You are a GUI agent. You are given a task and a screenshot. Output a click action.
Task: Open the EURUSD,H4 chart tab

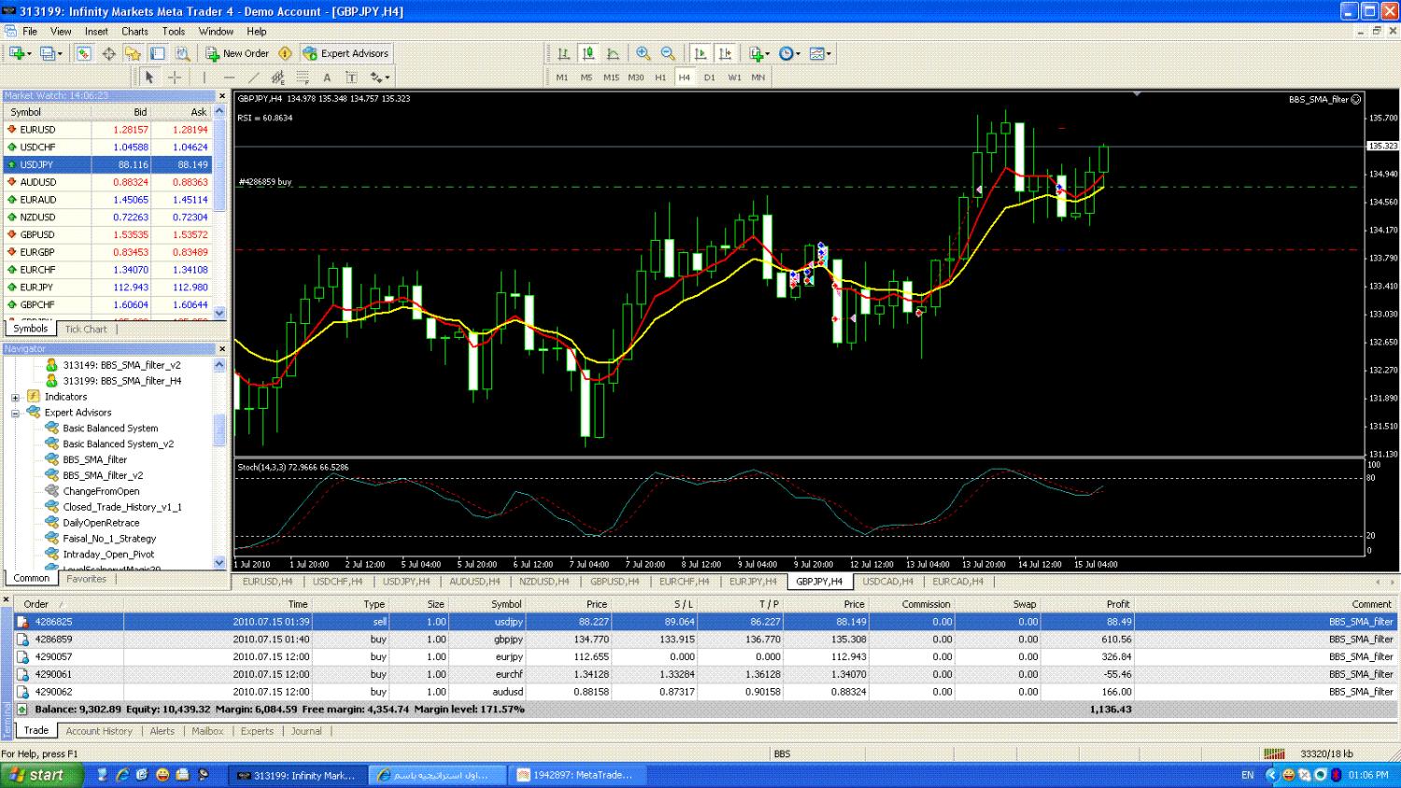(x=267, y=582)
